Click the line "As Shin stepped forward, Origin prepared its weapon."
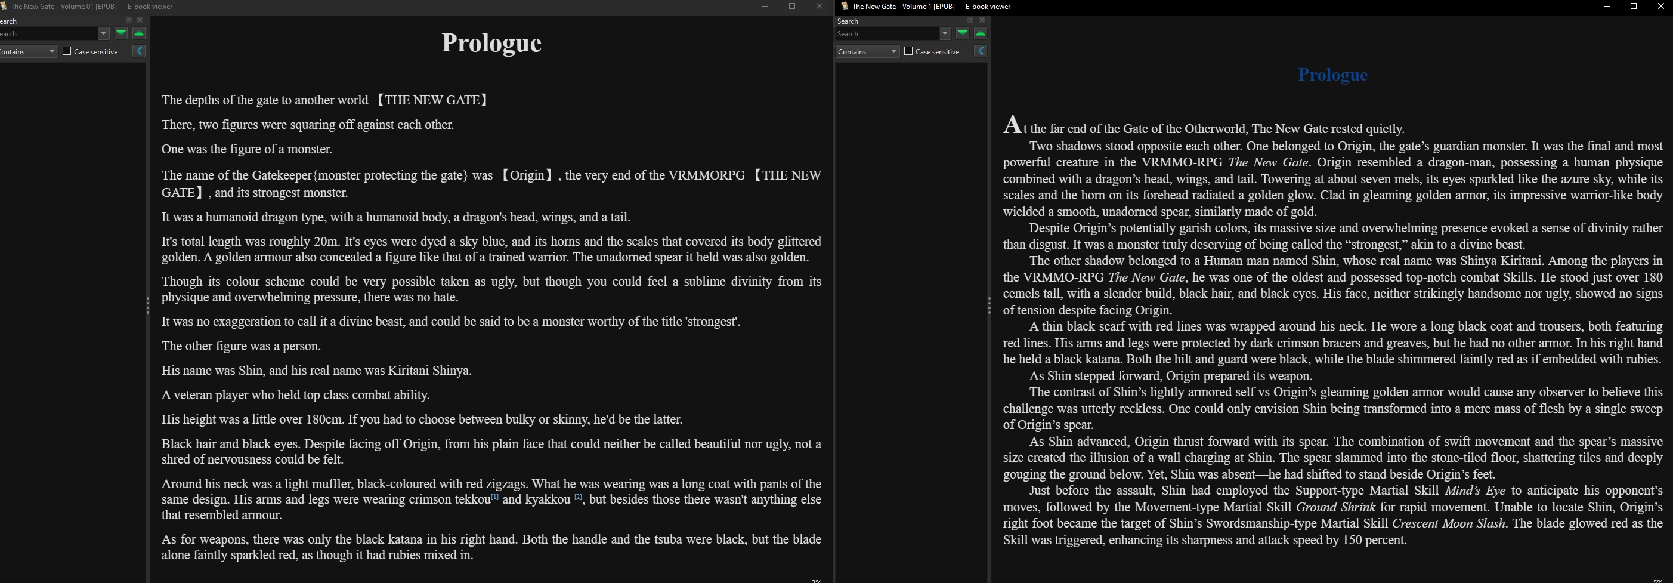Screen dimensions: 1673x583 click(1171, 376)
